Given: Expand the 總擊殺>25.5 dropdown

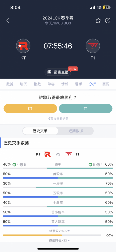Looking at the screenshot, I should 60,231.
